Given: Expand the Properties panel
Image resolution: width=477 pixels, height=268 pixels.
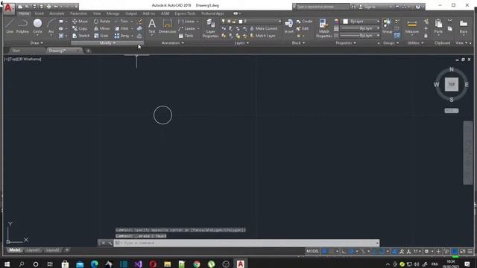Looking at the screenshot, I should click(x=346, y=43).
